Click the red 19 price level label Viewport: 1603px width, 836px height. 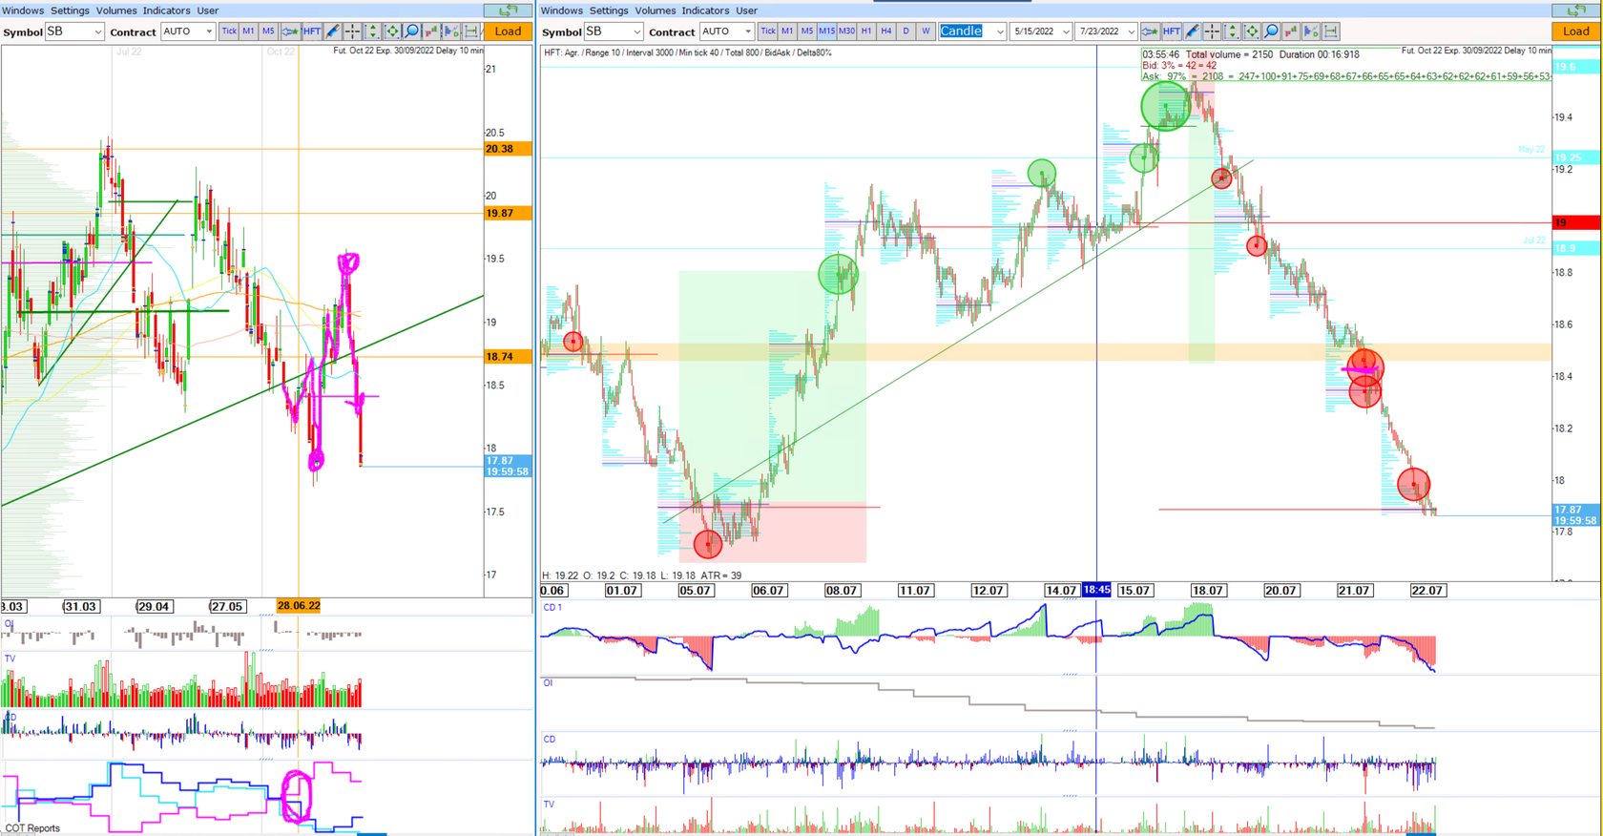(1576, 222)
